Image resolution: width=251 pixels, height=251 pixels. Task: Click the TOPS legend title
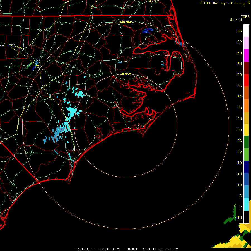pos(245,17)
